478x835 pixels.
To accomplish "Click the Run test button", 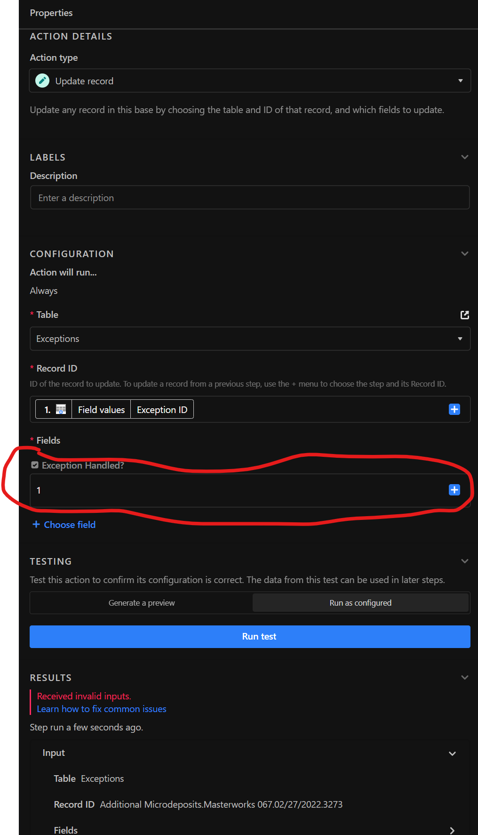I will point(250,637).
